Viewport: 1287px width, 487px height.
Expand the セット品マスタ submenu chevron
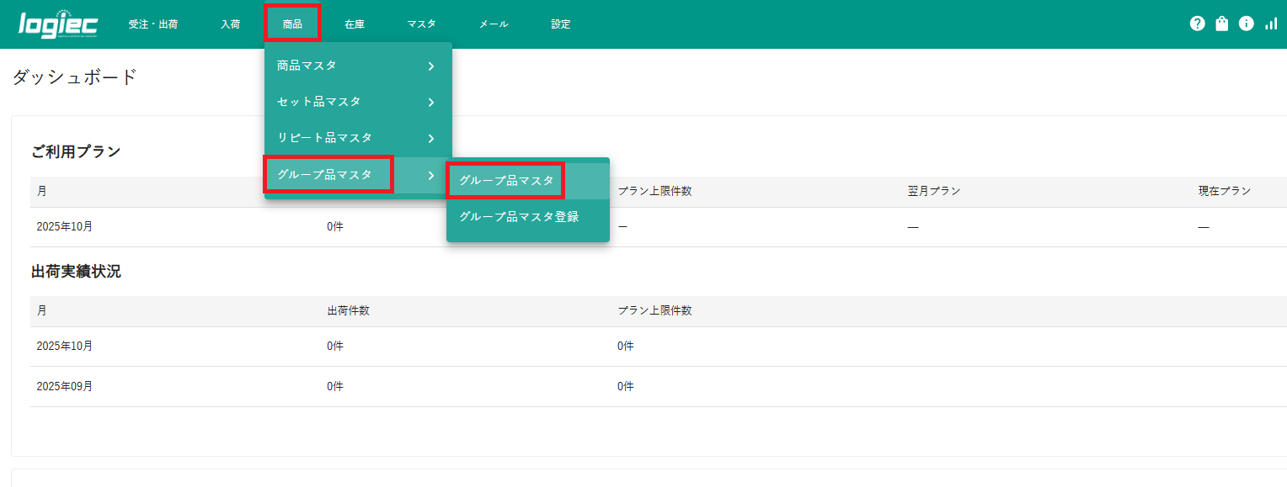(430, 102)
